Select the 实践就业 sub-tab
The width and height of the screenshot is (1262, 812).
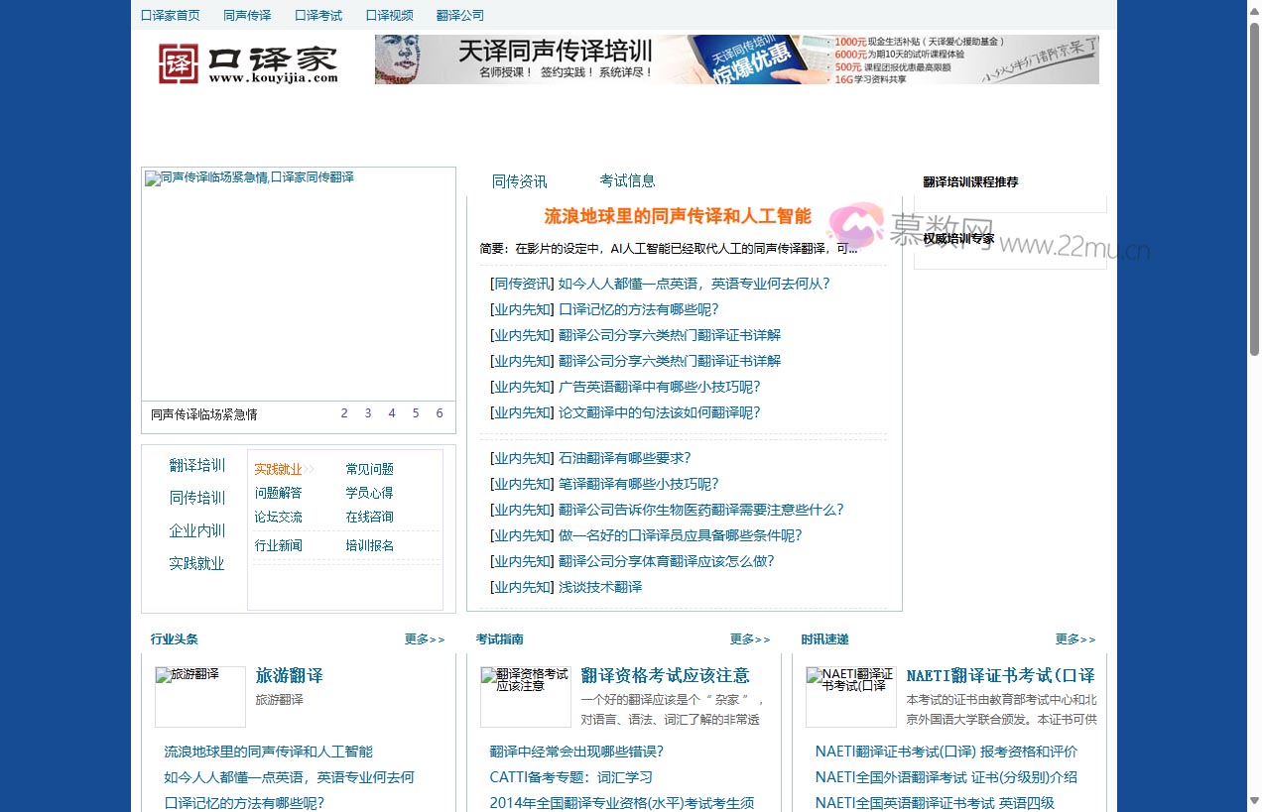(x=276, y=468)
